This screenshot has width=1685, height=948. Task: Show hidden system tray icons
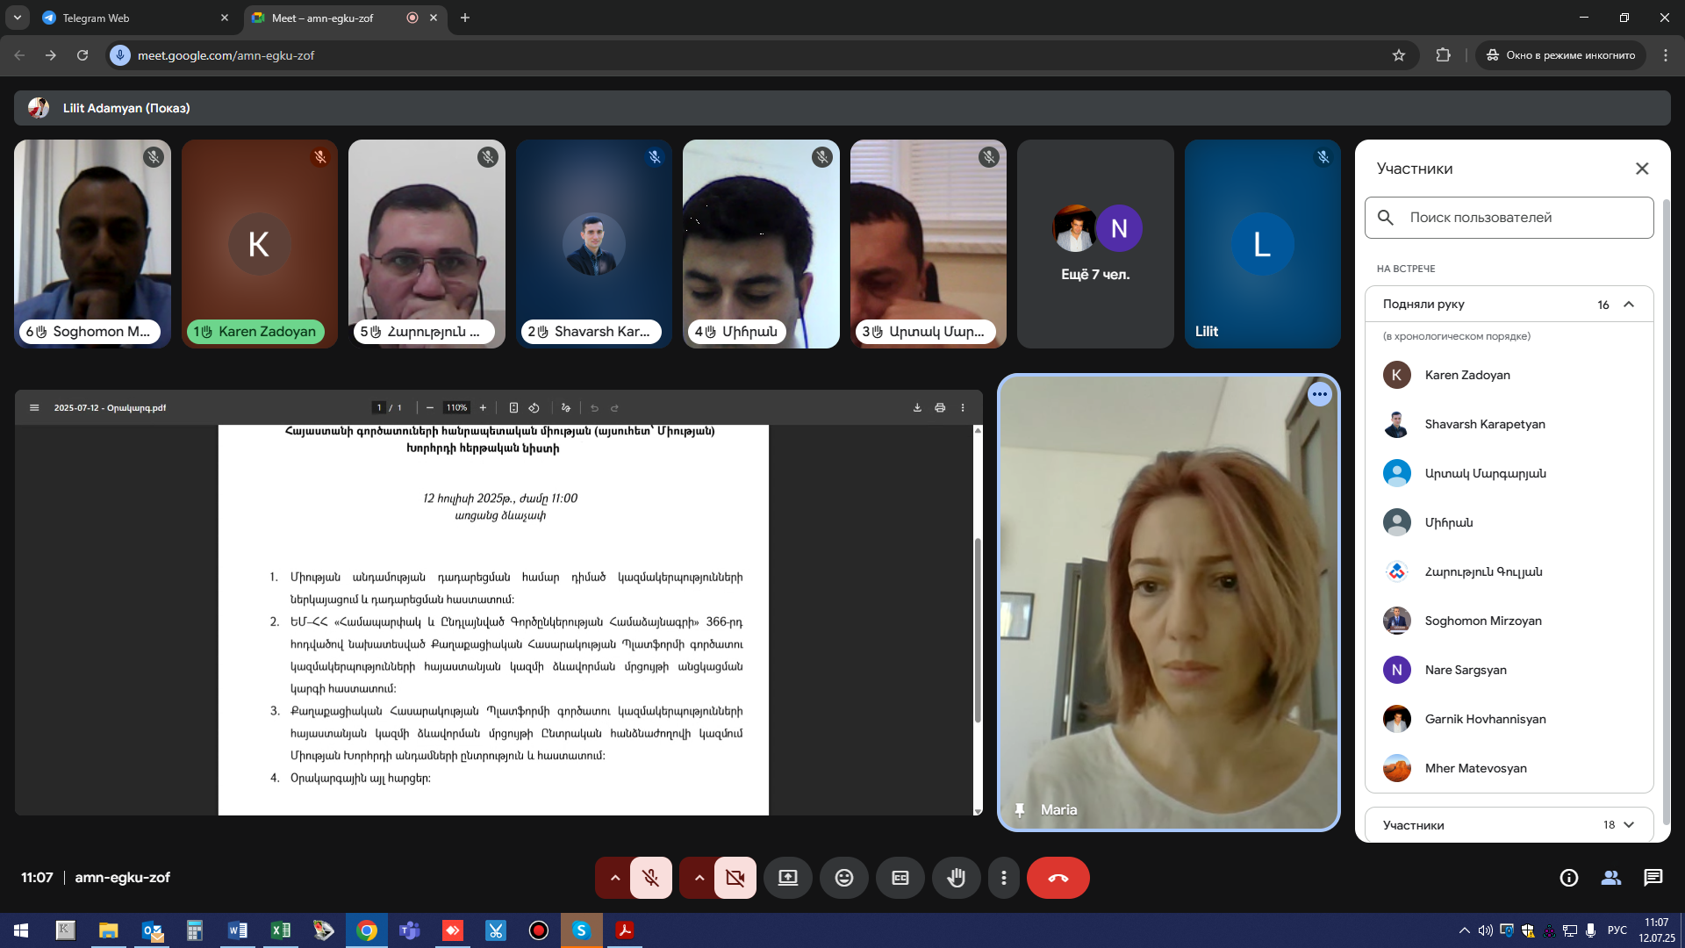pyautogui.click(x=1464, y=930)
